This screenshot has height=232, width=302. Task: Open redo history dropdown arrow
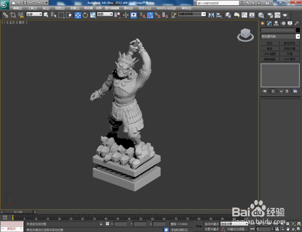[x=43, y=3]
